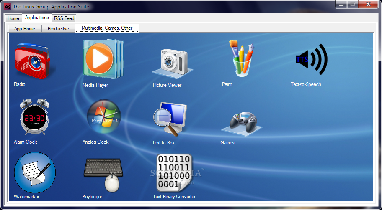
Task: Close the Application Suite window
Action: (369, 4)
